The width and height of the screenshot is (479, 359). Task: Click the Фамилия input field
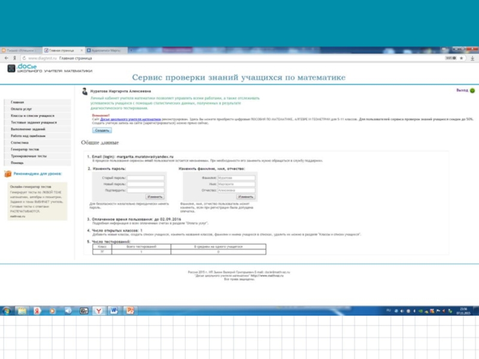(236, 178)
